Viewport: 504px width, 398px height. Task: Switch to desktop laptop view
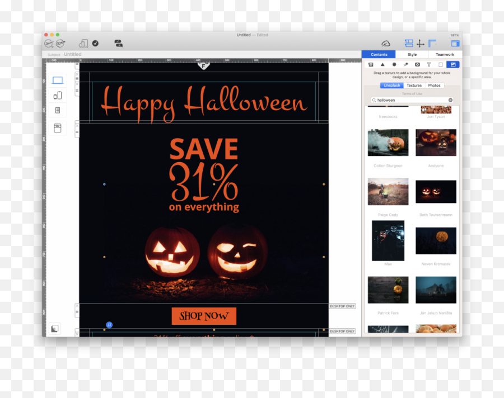tap(58, 80)
